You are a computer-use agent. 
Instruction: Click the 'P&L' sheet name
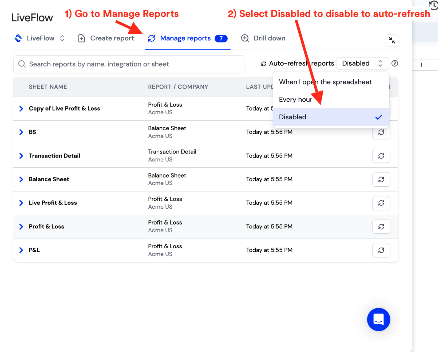point(34,250)
